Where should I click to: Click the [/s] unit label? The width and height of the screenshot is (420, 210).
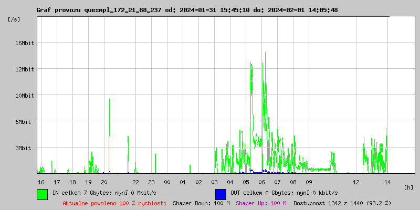(x=14, y=19)
